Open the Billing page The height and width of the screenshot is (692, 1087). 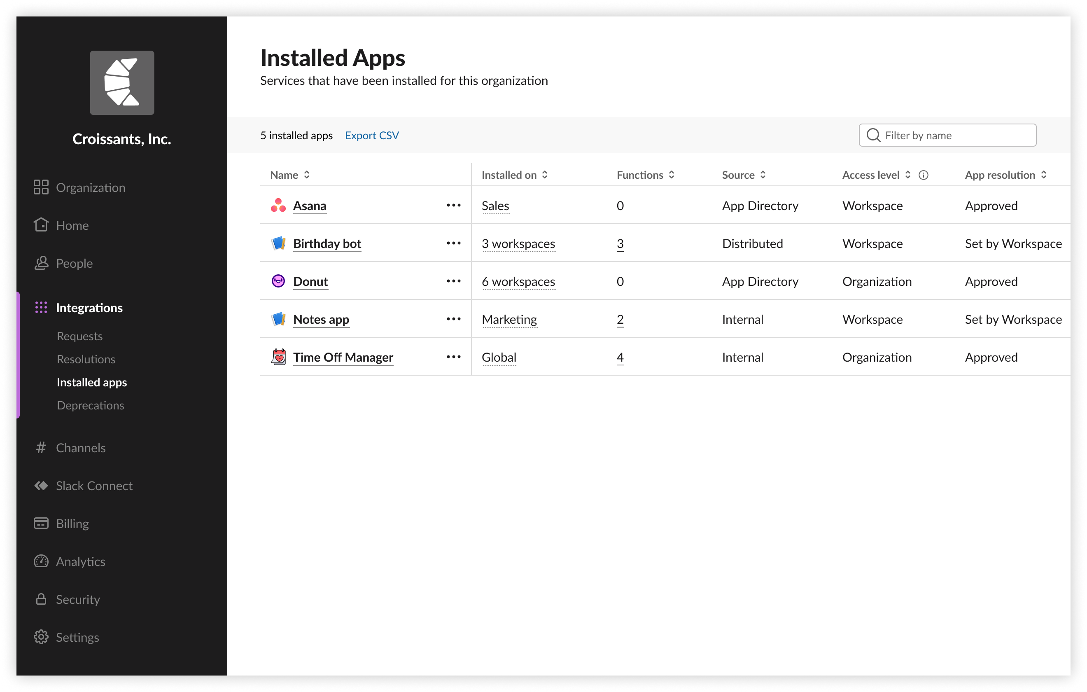(x=72, y=524)
